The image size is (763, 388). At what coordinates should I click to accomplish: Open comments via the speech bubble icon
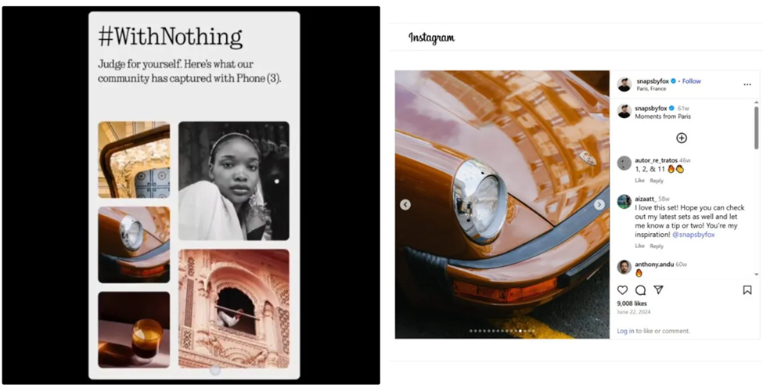point(640,290)
